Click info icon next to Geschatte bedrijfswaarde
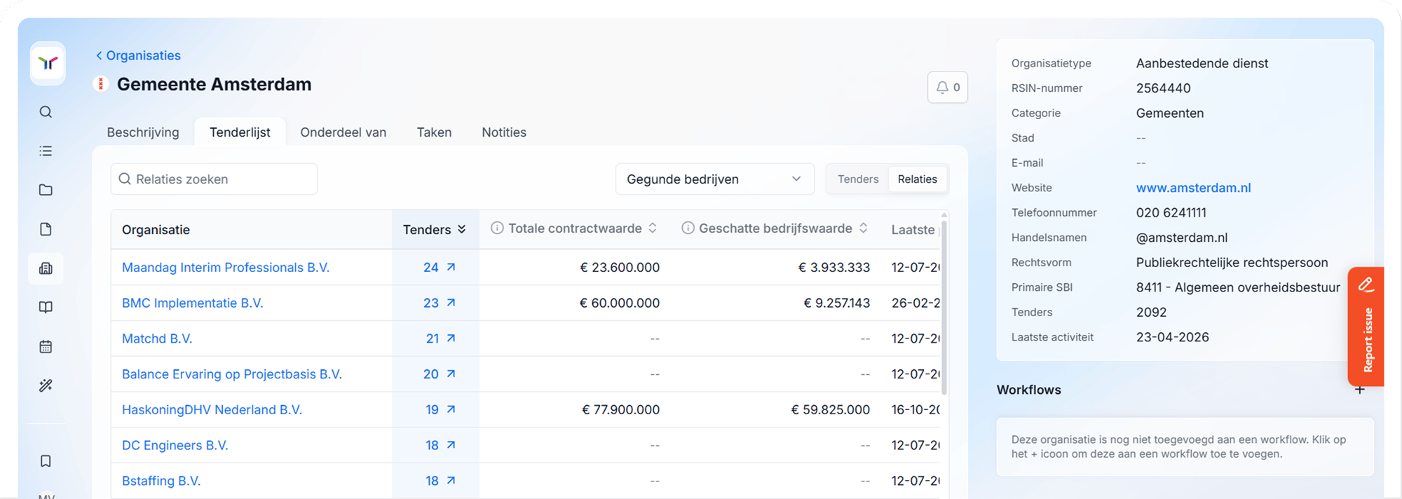Image resolution: width=1402 pixels, height=499 pixels. coord(688,228)
